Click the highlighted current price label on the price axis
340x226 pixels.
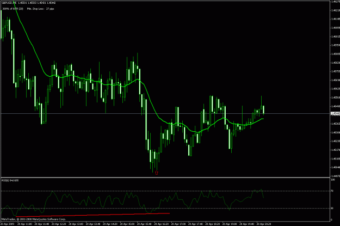[335, 113]
